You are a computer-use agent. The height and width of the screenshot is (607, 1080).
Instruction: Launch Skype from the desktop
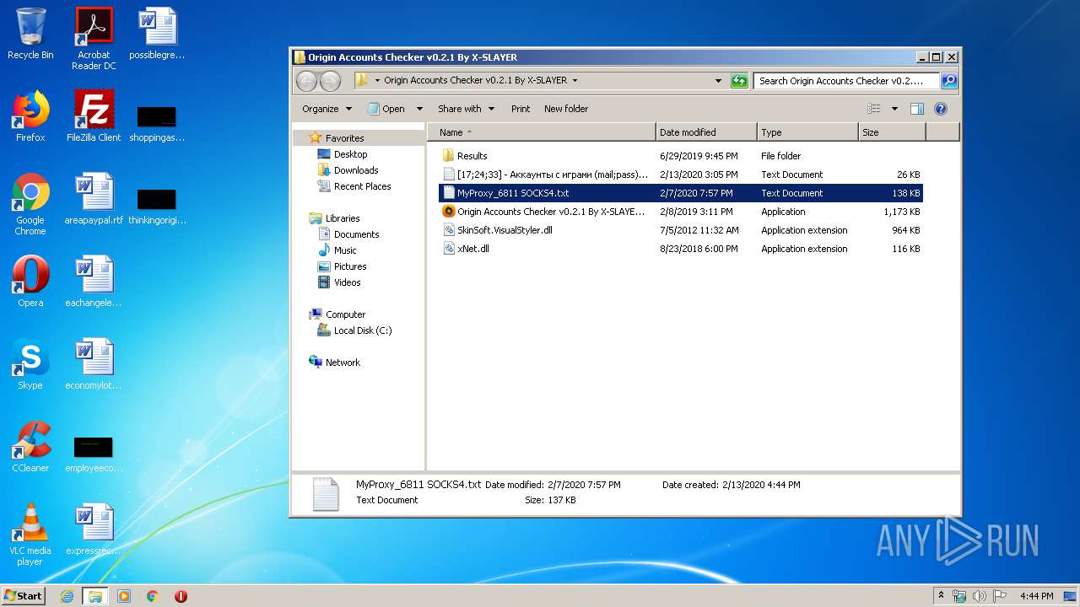[30, 364]
